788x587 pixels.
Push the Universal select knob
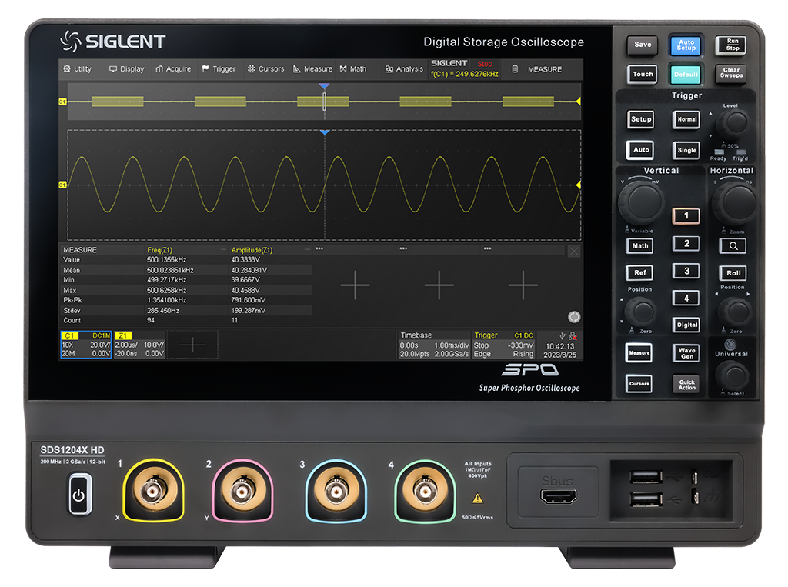[x=733, y=375]
